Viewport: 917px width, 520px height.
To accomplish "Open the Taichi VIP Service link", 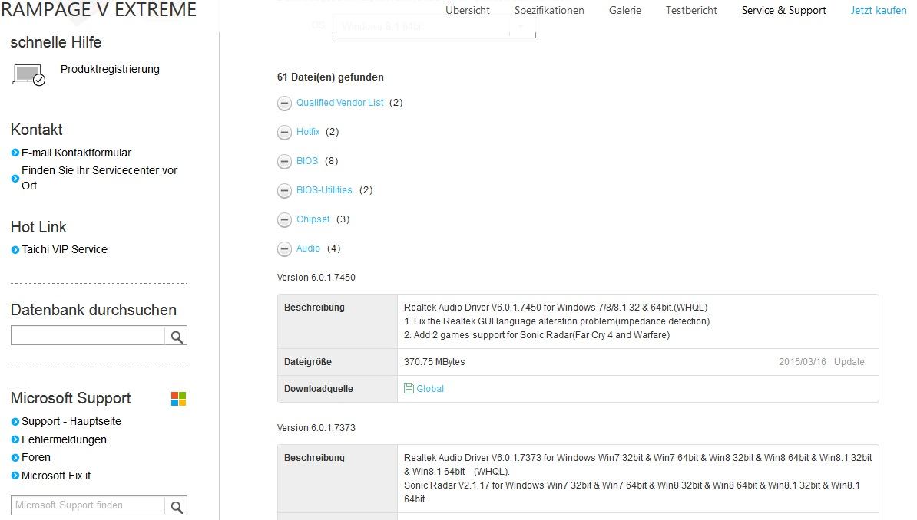I will point(65,249).
